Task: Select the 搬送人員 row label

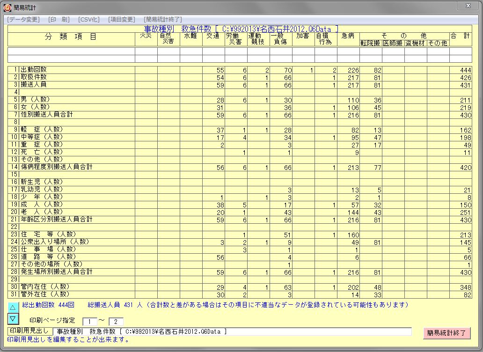Action: pos(34,85)
